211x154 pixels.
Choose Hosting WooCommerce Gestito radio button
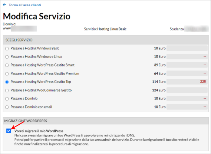click(x=7, y=90)
